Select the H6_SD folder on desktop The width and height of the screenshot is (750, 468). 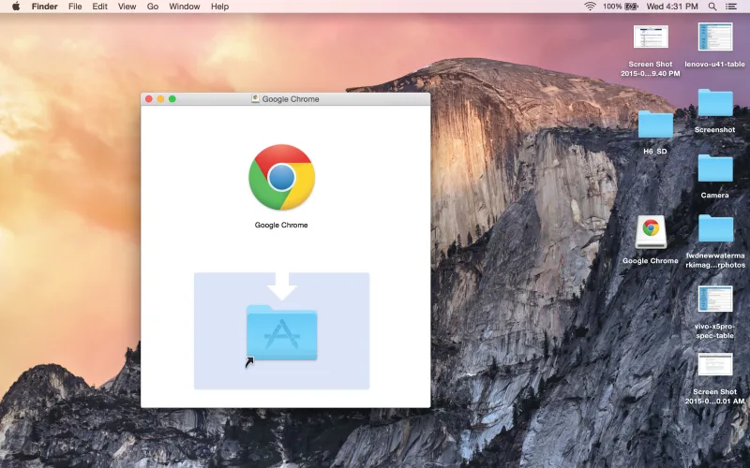point(655,124)
